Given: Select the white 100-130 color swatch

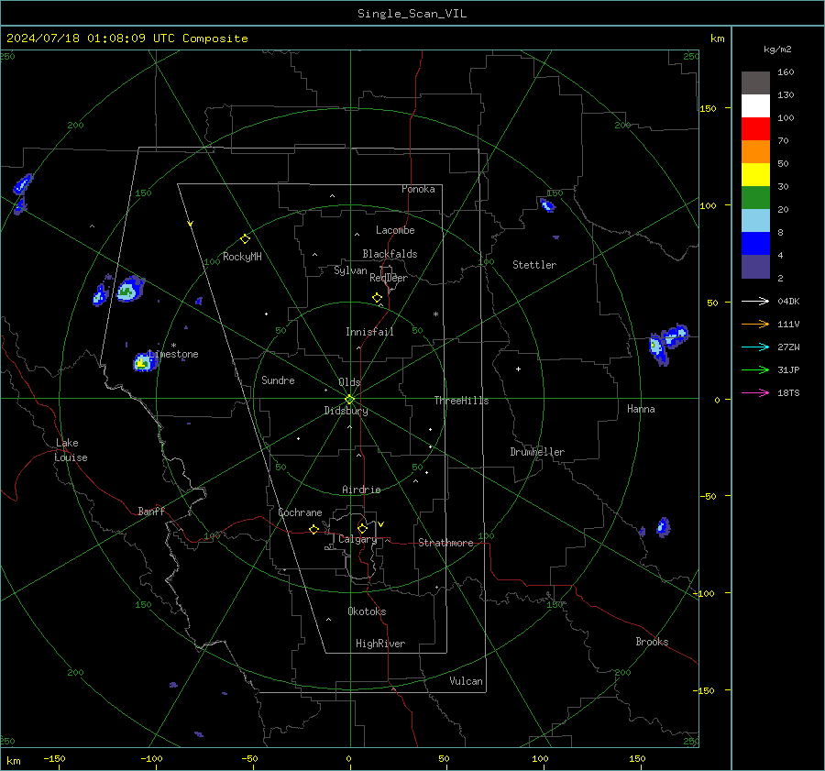Looking at the screenshot, I should [755, 106].
